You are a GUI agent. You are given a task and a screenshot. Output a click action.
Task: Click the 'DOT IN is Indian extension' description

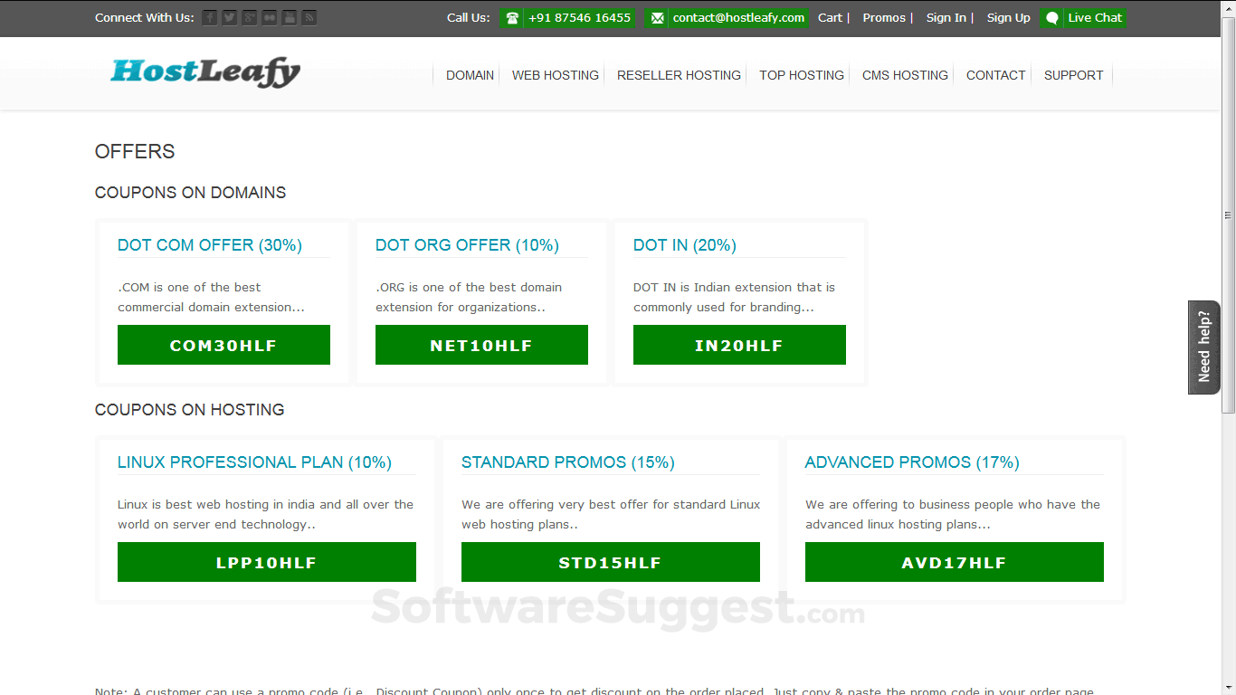[x=734, y=297]
